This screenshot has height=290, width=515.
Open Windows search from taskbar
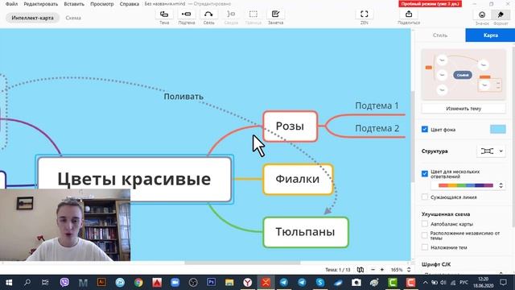(x=27, y=283)
